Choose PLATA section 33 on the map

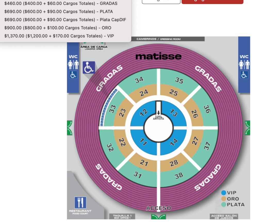coord(112,109)
